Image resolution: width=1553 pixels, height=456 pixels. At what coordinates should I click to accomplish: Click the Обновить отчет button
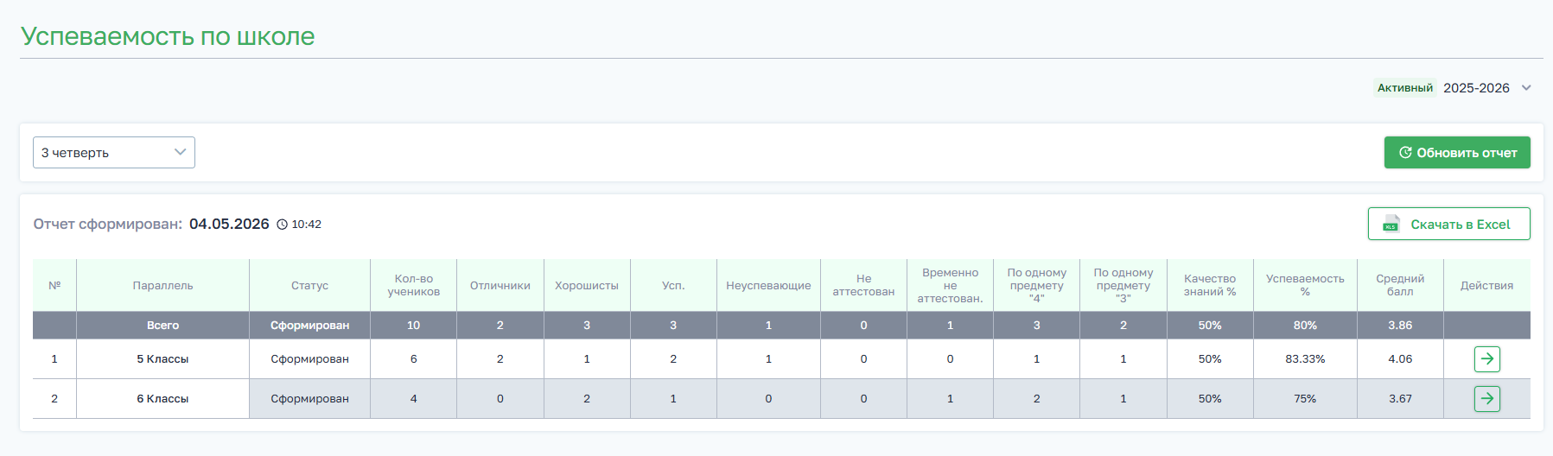(1457, 152)
